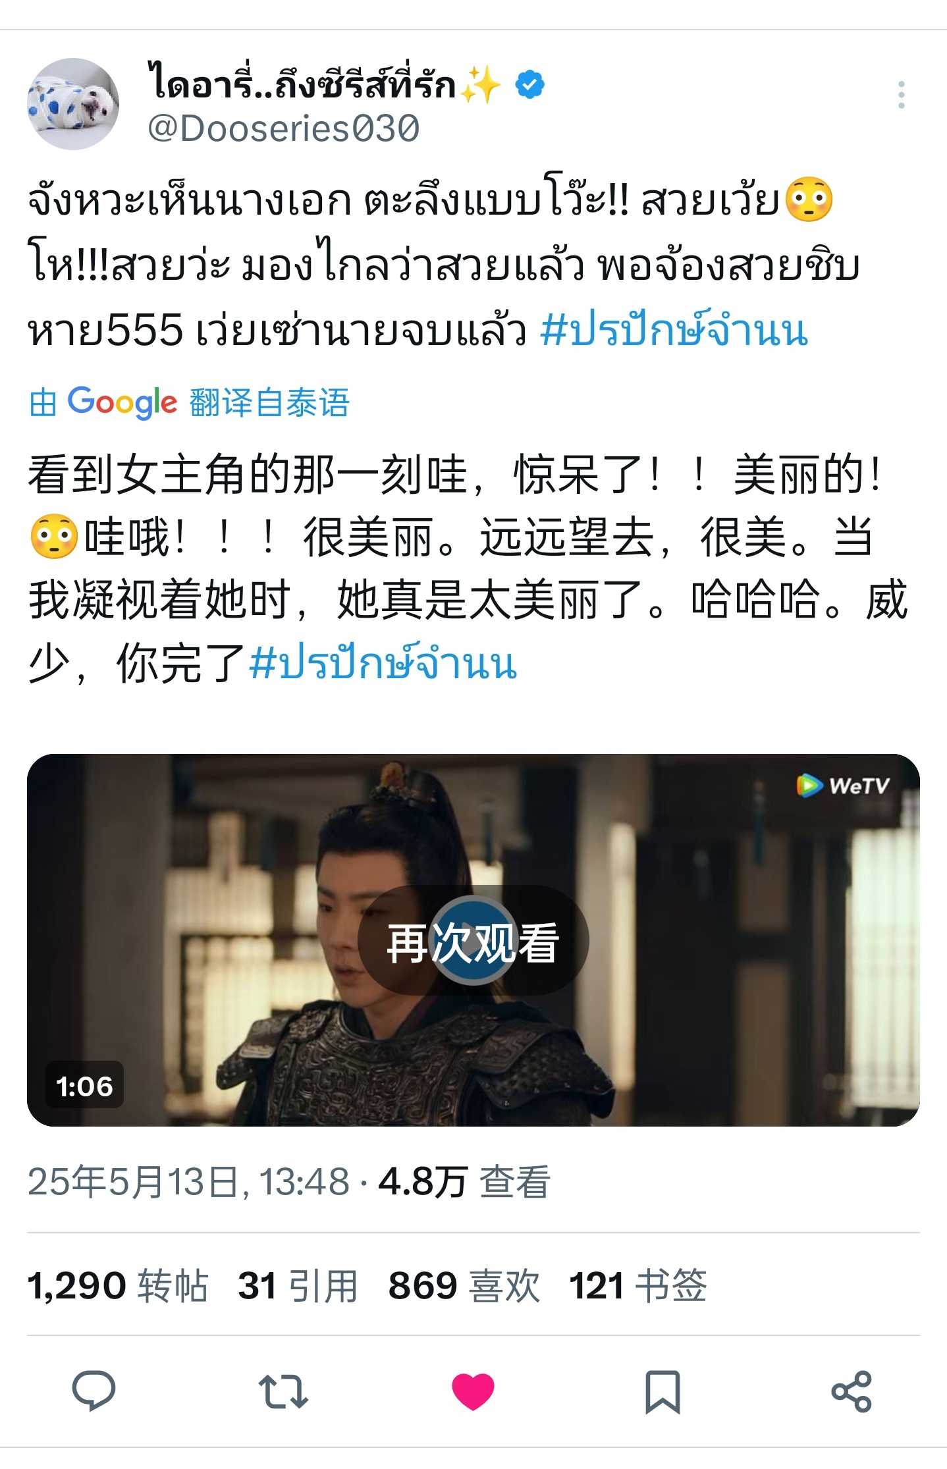Toggle the bookmark icon
This screenshot has width=947, height=1469.
[x=663, y=1391]
